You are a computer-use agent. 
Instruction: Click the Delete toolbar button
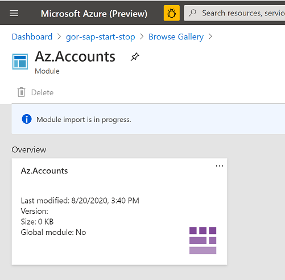click(35, 92)
